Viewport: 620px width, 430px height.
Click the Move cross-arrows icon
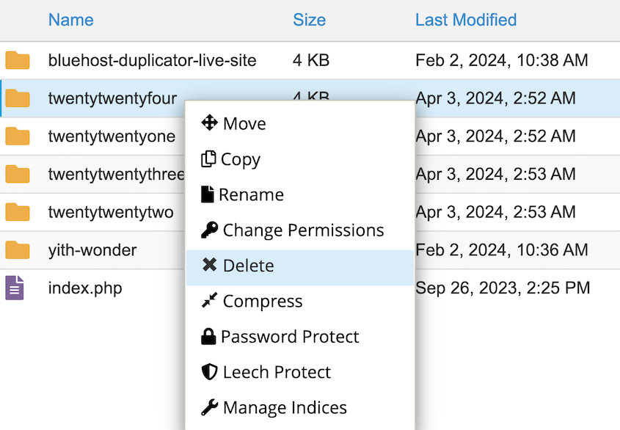pos(209,123)
